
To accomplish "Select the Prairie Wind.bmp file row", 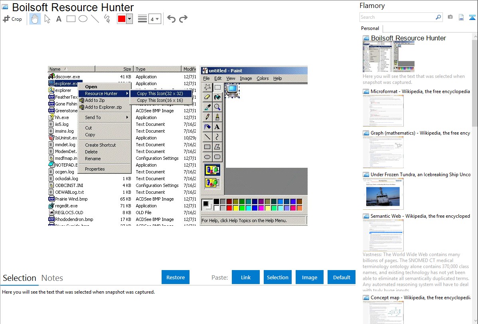I will point(122,199).
